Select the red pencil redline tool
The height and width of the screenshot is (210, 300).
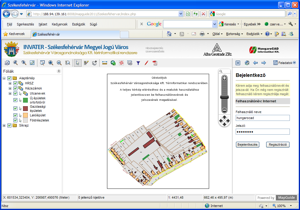tap(147, 63)
